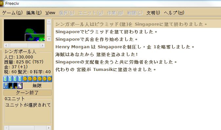Click the right arrow under the minimap
221x130 pixels.
pyautogui.click(x=42, y=45)
